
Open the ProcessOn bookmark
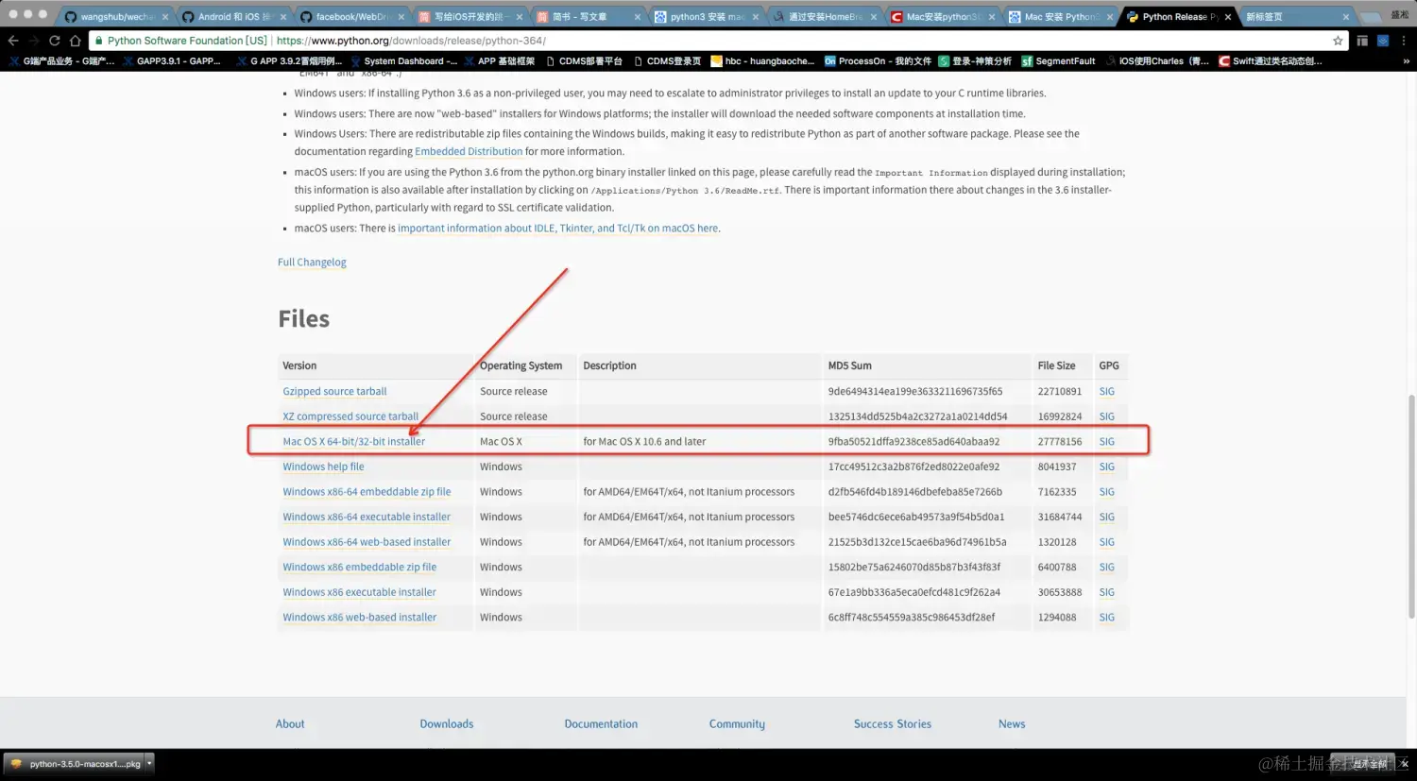pos(878,60)
